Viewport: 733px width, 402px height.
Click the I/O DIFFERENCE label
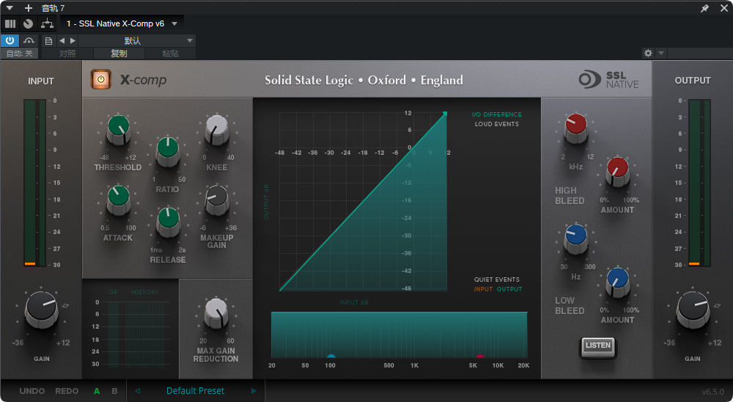tap(496, 114)
